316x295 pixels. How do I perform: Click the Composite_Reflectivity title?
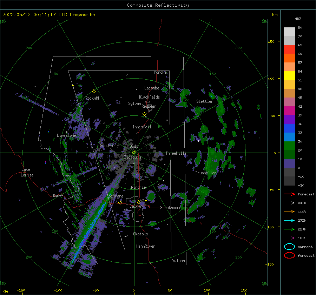pyautogui.click(x=158, y=5)
